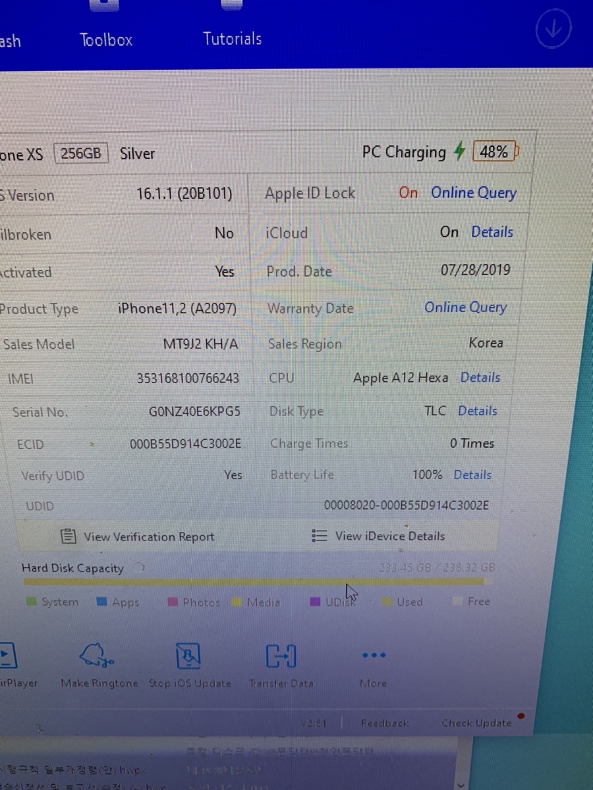Click the battery 48% indicator
This screenshot has height=790, width=593.
click(495, 152)
